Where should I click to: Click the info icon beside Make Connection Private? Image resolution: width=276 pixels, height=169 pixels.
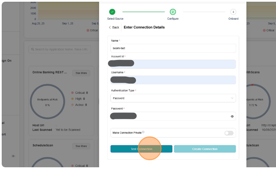(143, 132)
